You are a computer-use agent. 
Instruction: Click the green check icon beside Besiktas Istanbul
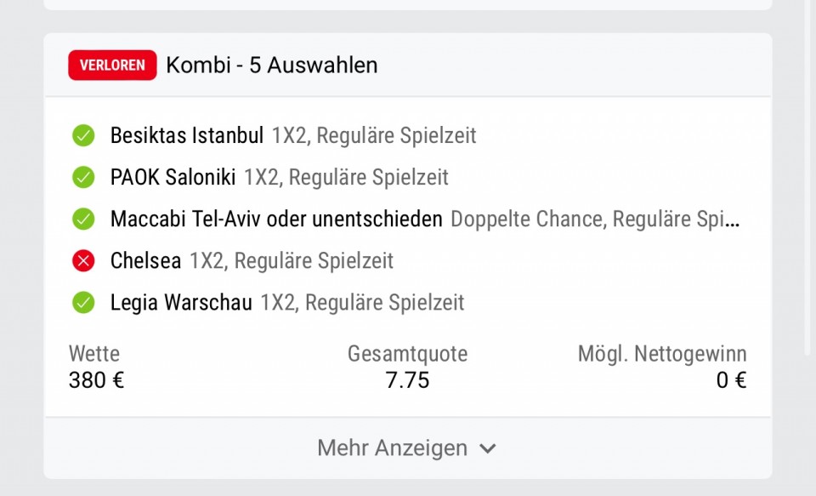[83, 135]
